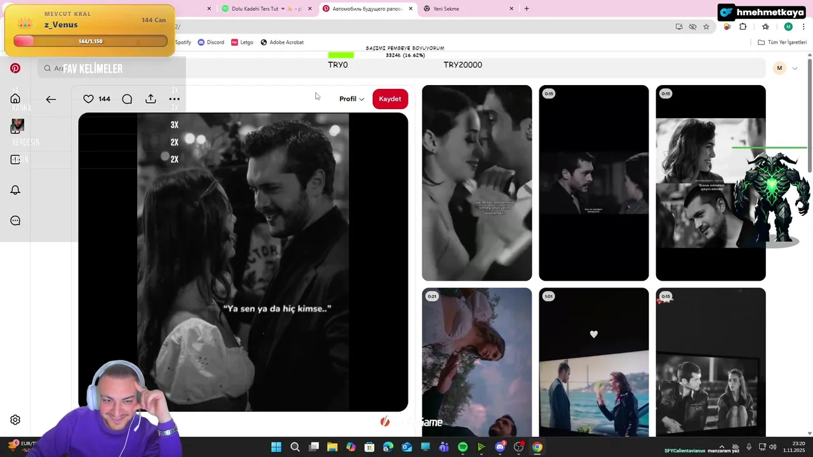
Task: Show hidden tray icons chevron
Action: coord(720,447)
